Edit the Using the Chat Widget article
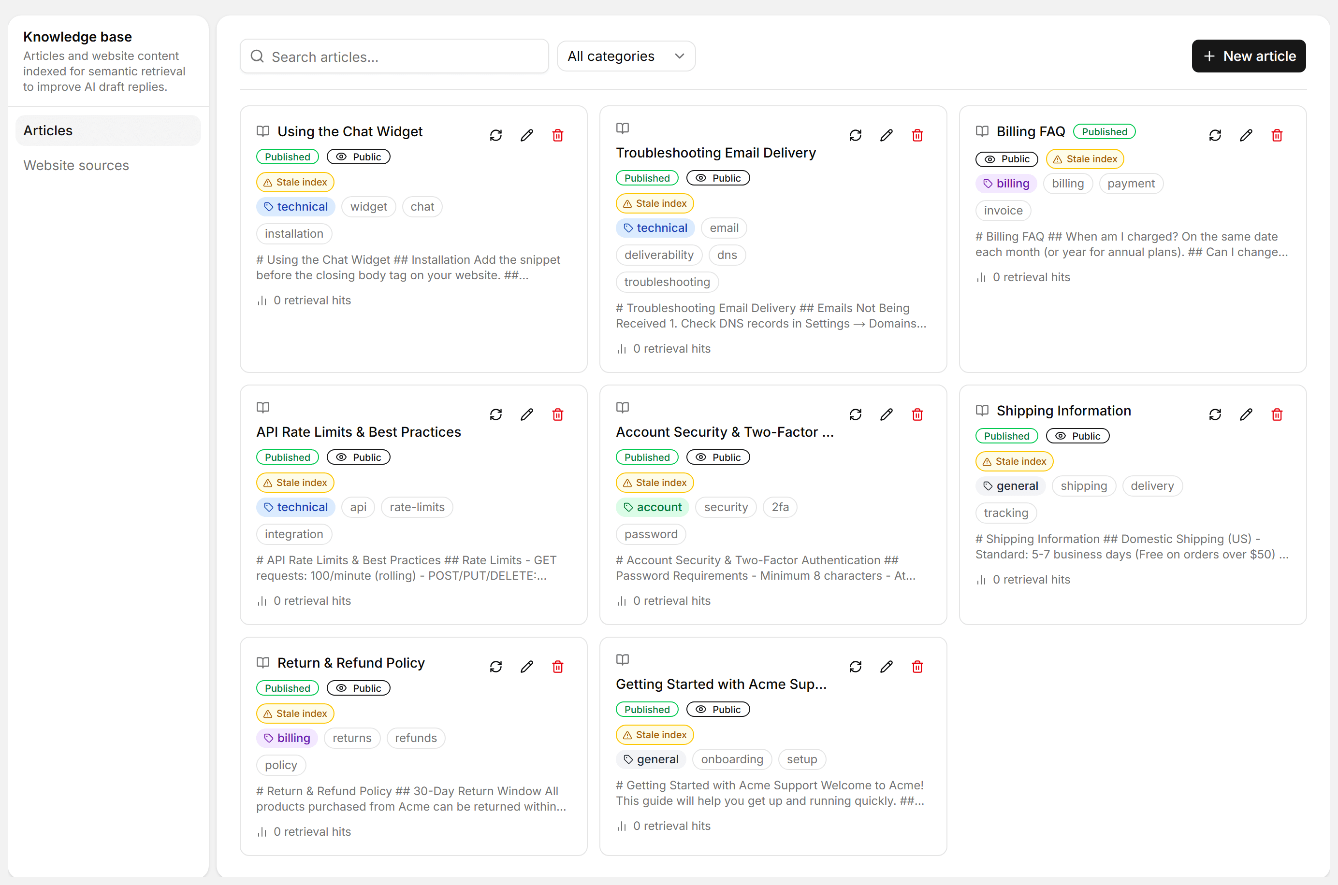Image resolution: width=1338 pixels, height=885 pixels. point(527,135)
